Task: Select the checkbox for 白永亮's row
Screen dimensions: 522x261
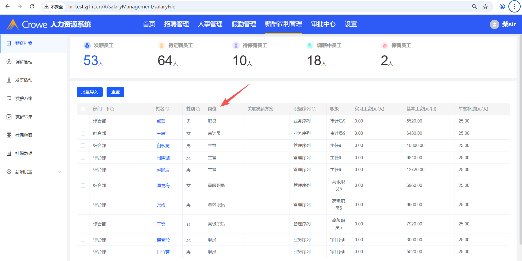Action: [83, 146]
